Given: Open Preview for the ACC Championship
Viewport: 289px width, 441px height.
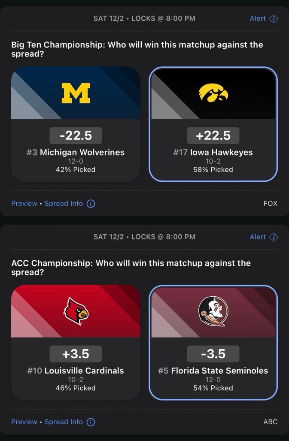Looking at the screenshot, I should [24, 422].
